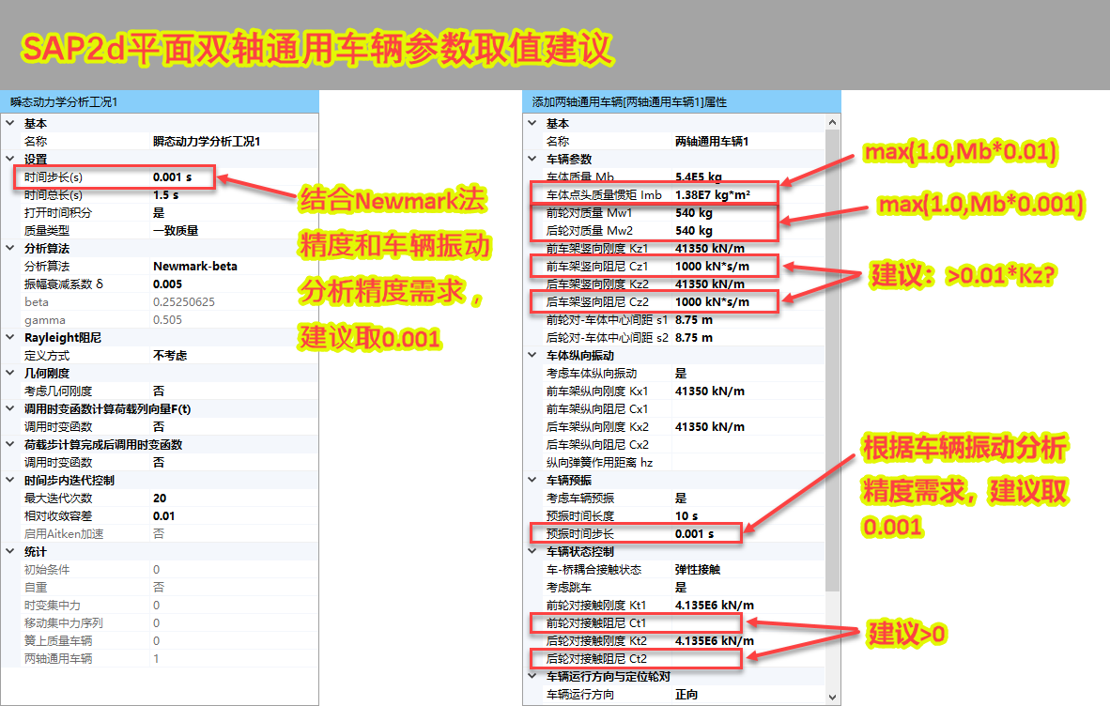Screen dimensions: 1110x706
Task: Click empty 后轮对接触阻尼 Ct2 field
Action: (748, 659)
